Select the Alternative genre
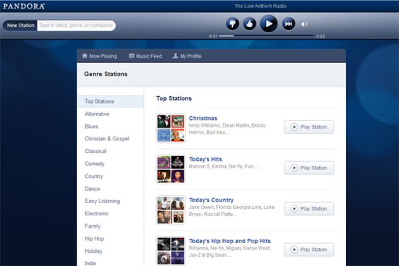399x266 pixels. pos(97,114)
